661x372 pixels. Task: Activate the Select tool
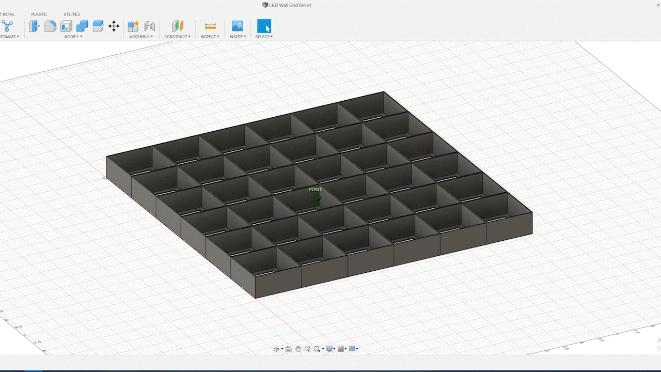point(264,26)
